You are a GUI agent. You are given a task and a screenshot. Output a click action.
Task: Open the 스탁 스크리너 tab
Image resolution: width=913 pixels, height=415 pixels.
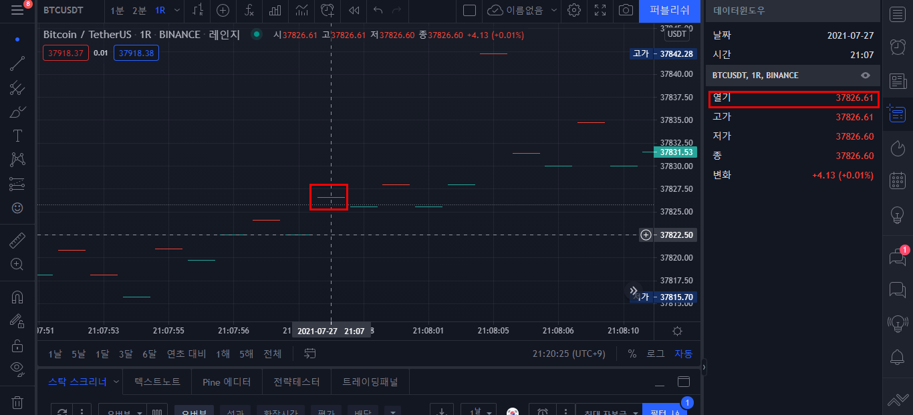(77, 382)
